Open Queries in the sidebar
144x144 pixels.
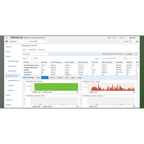(8, 95)
